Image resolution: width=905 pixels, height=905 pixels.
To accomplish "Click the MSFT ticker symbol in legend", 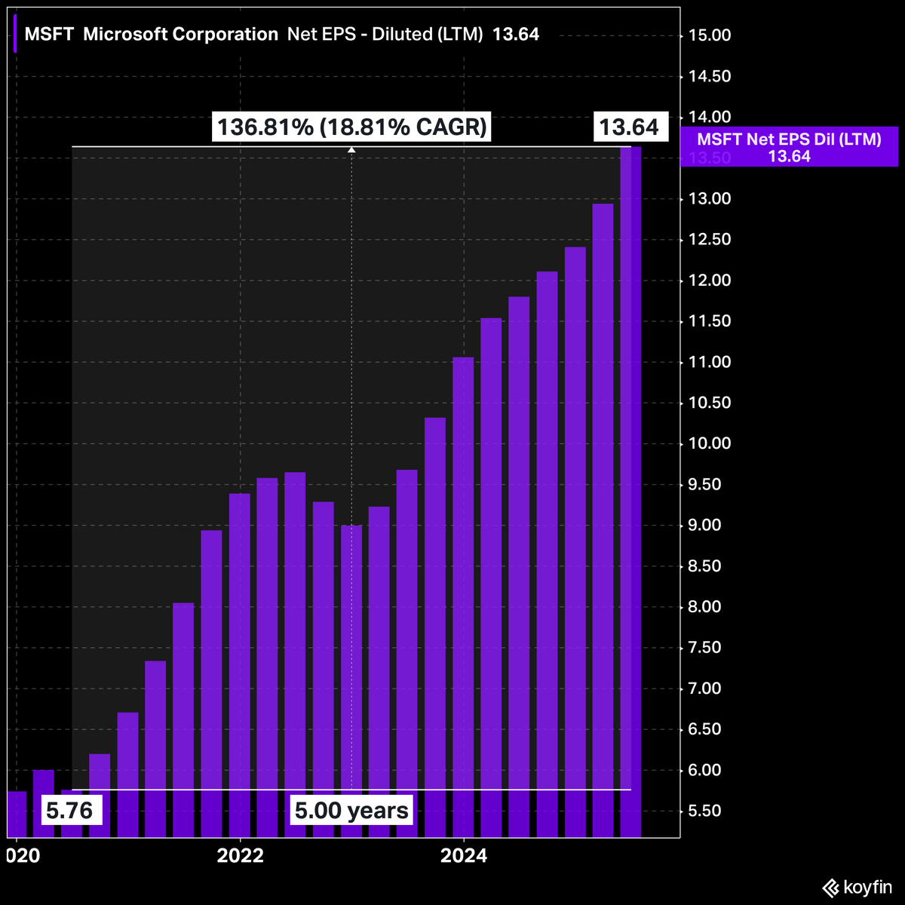I will coord(50,34).
